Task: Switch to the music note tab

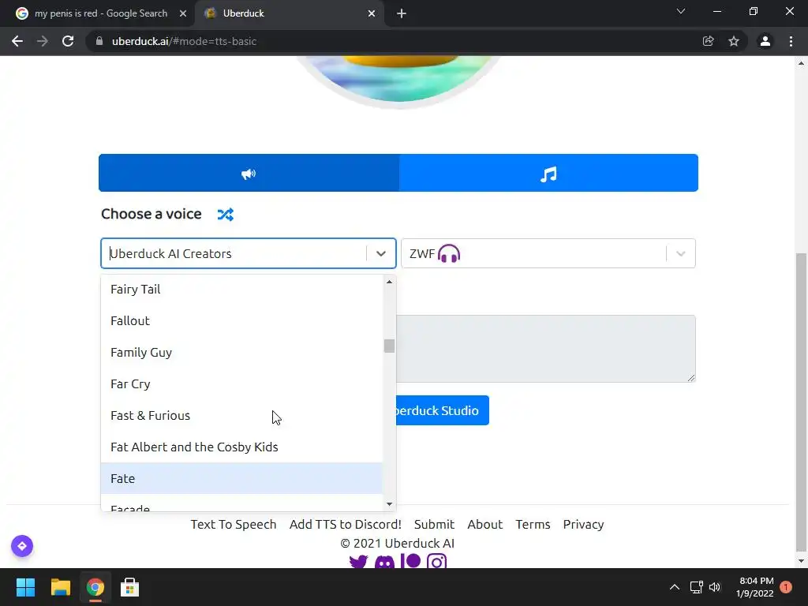Action: (x=548, y=173)
